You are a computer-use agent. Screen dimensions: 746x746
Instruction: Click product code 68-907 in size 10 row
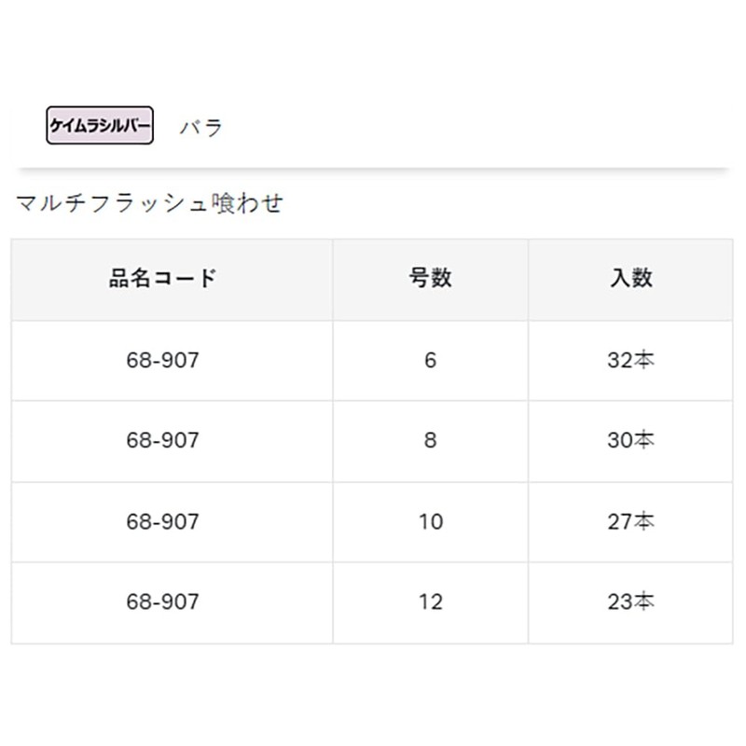pyautogui.click(x=163, y=521)
